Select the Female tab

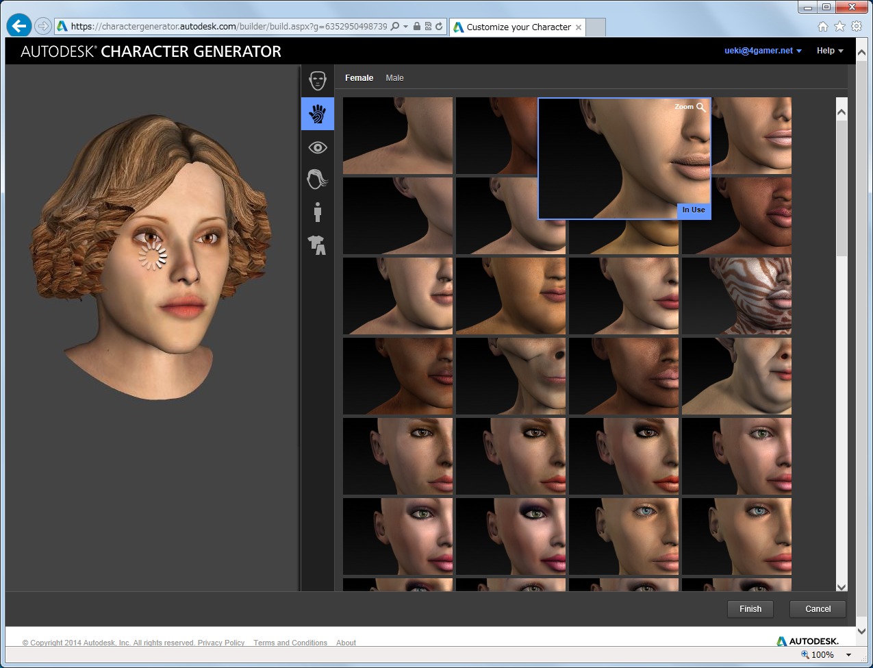[359, 78]
